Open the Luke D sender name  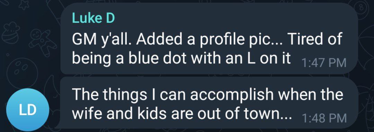coord(93,18)
